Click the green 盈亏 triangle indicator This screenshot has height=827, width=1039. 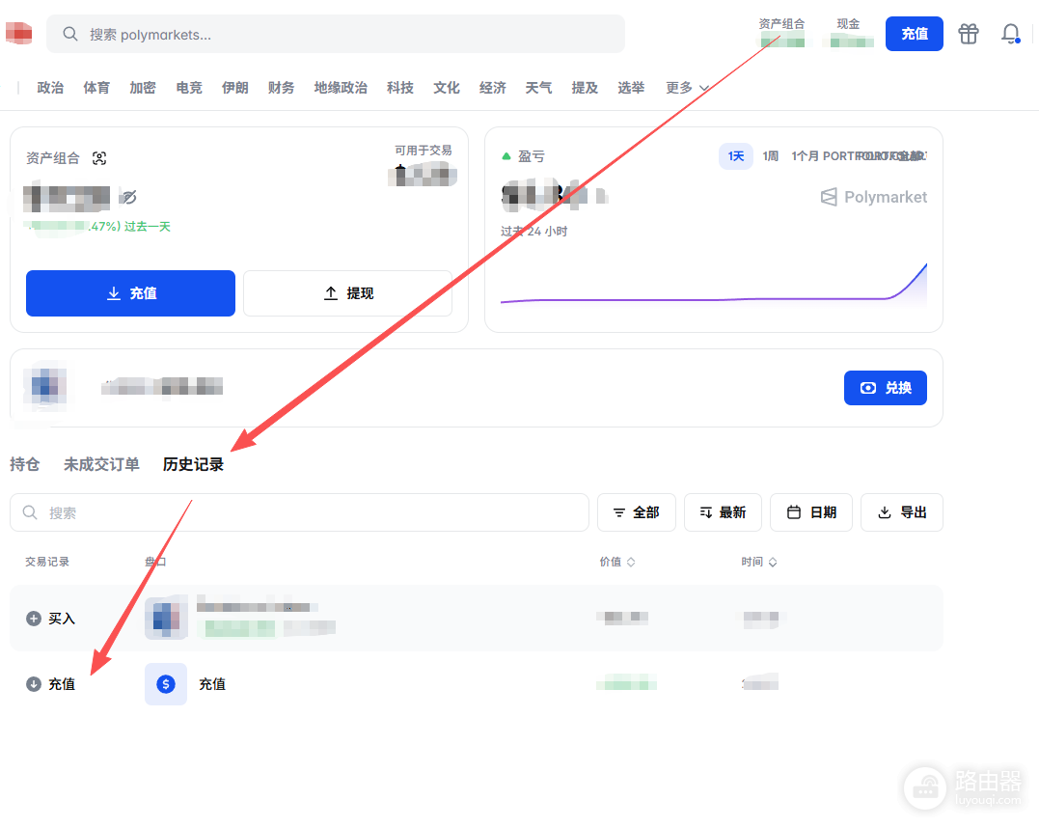click(506, 156)
